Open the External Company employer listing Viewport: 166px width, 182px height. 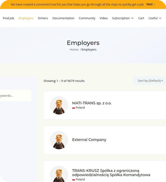pos(89,140)
